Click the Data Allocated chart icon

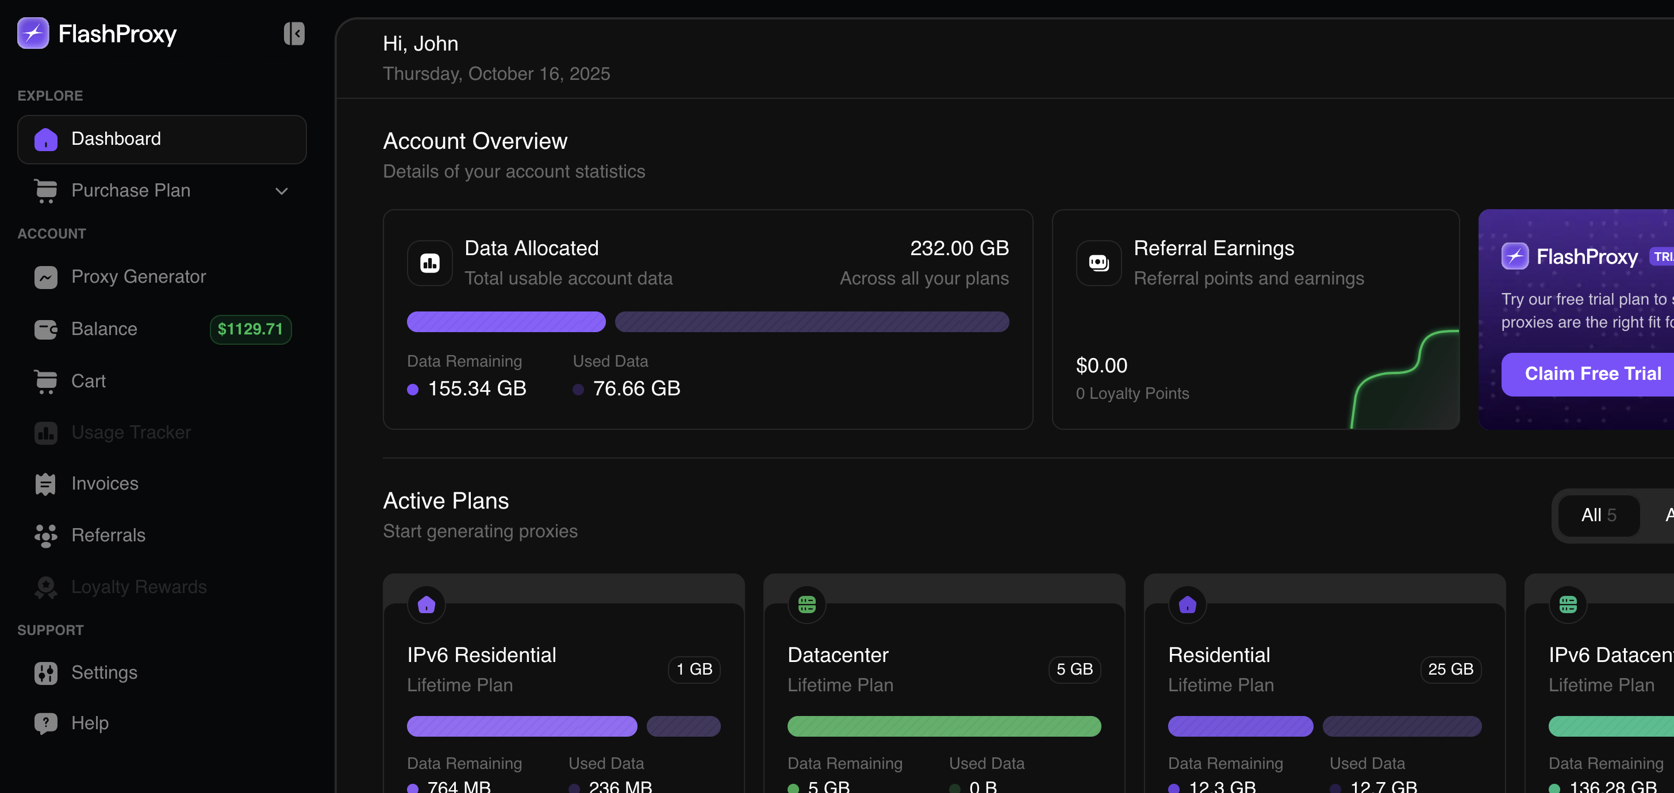[x=429, y=263]
